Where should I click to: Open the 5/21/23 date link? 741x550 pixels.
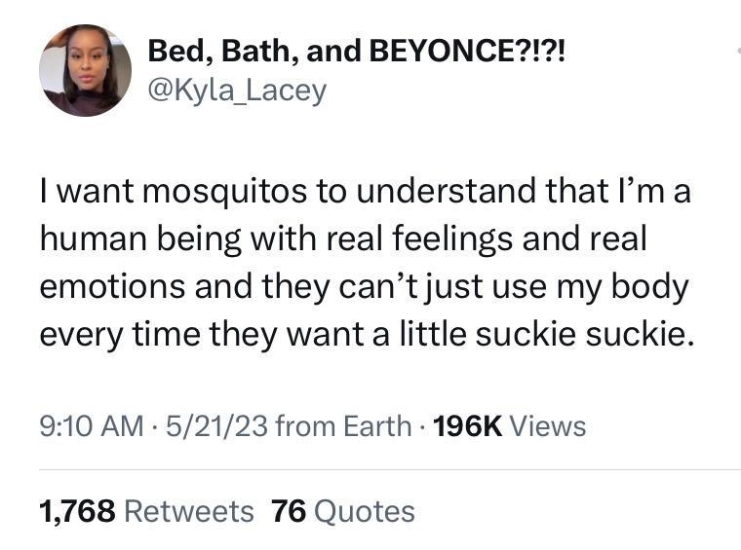tap(215, 425)
